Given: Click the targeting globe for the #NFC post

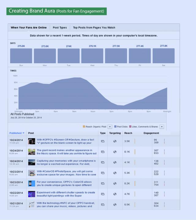Looking at the screenshot, I should tap(115, 204).
